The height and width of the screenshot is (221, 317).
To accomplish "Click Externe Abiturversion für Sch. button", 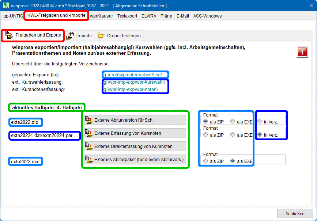I will 135,120.
